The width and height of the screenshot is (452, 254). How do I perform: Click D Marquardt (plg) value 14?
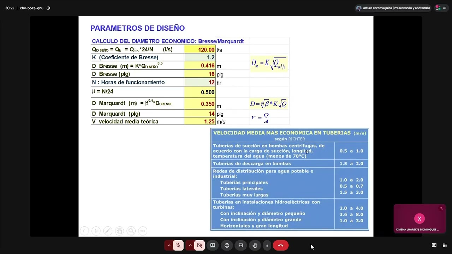coord(200,114)
